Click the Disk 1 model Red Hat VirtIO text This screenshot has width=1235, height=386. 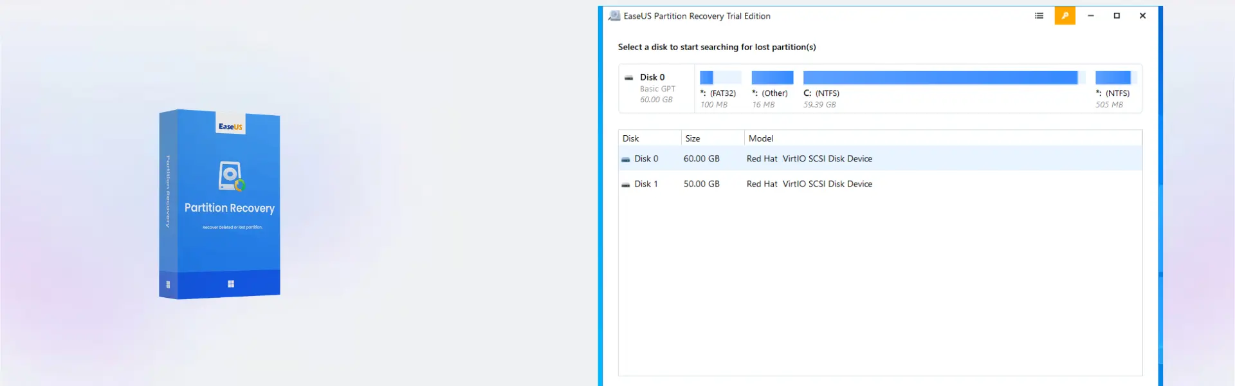click(809, 184)
